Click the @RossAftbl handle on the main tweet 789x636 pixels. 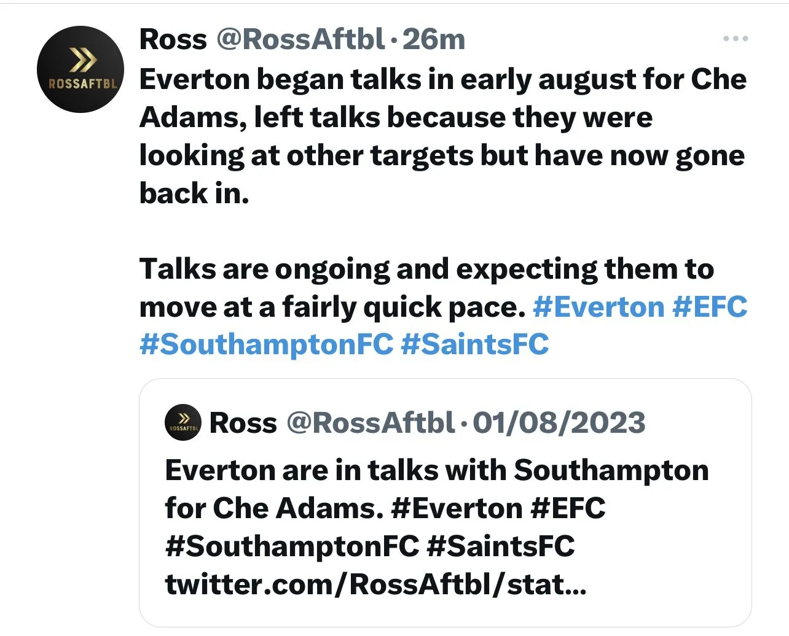(300, 39)
